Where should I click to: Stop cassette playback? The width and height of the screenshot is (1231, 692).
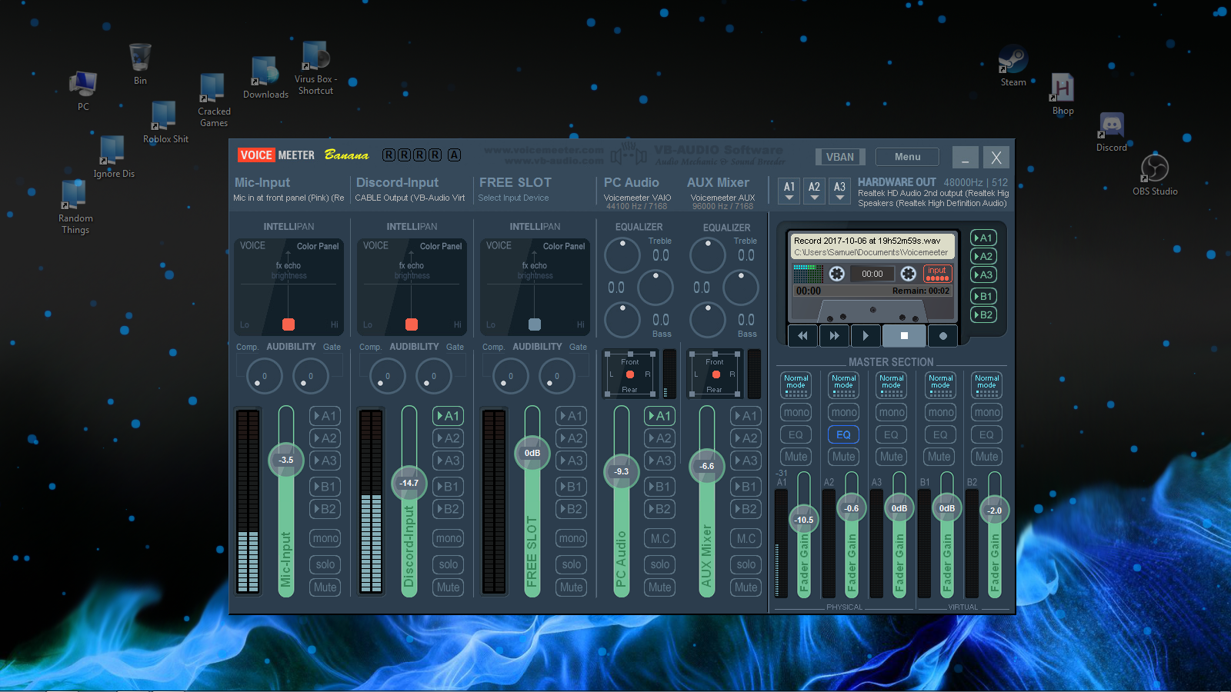[904, 335]
